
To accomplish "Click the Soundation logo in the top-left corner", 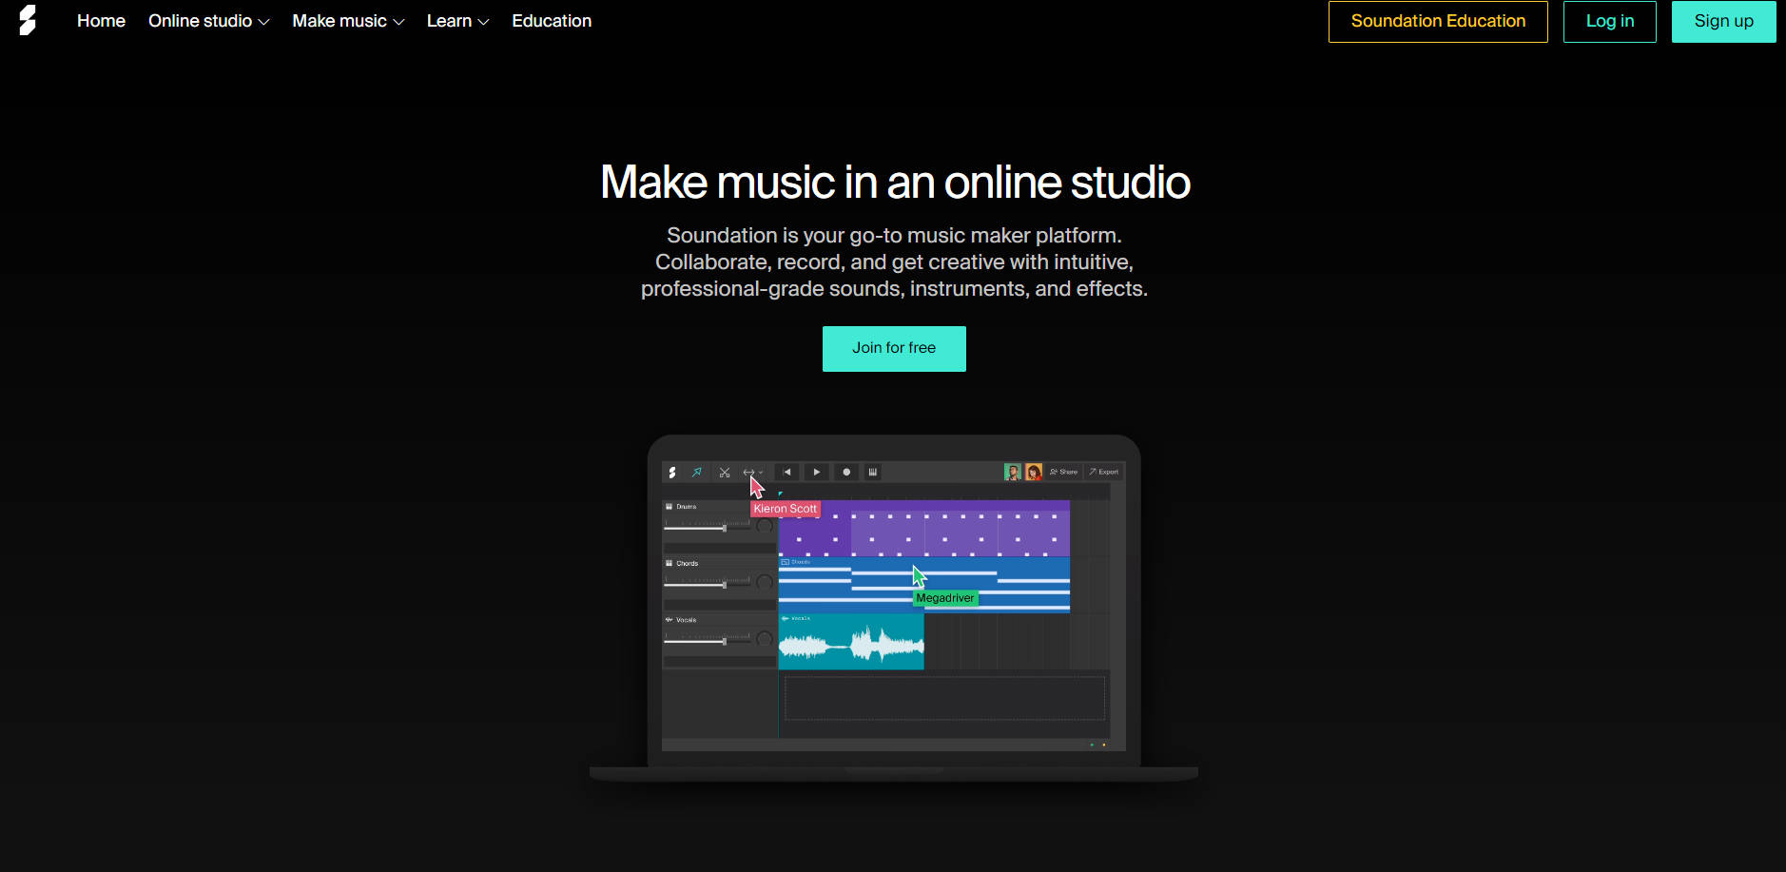I will (28, 20).
